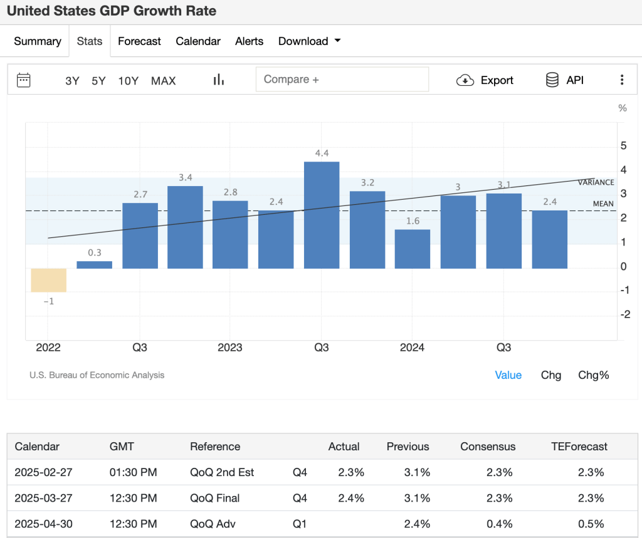Click the Alerts tab icon area
This screenshot has width=642, height=538.
pyautogui.click(x=249, y=41)
